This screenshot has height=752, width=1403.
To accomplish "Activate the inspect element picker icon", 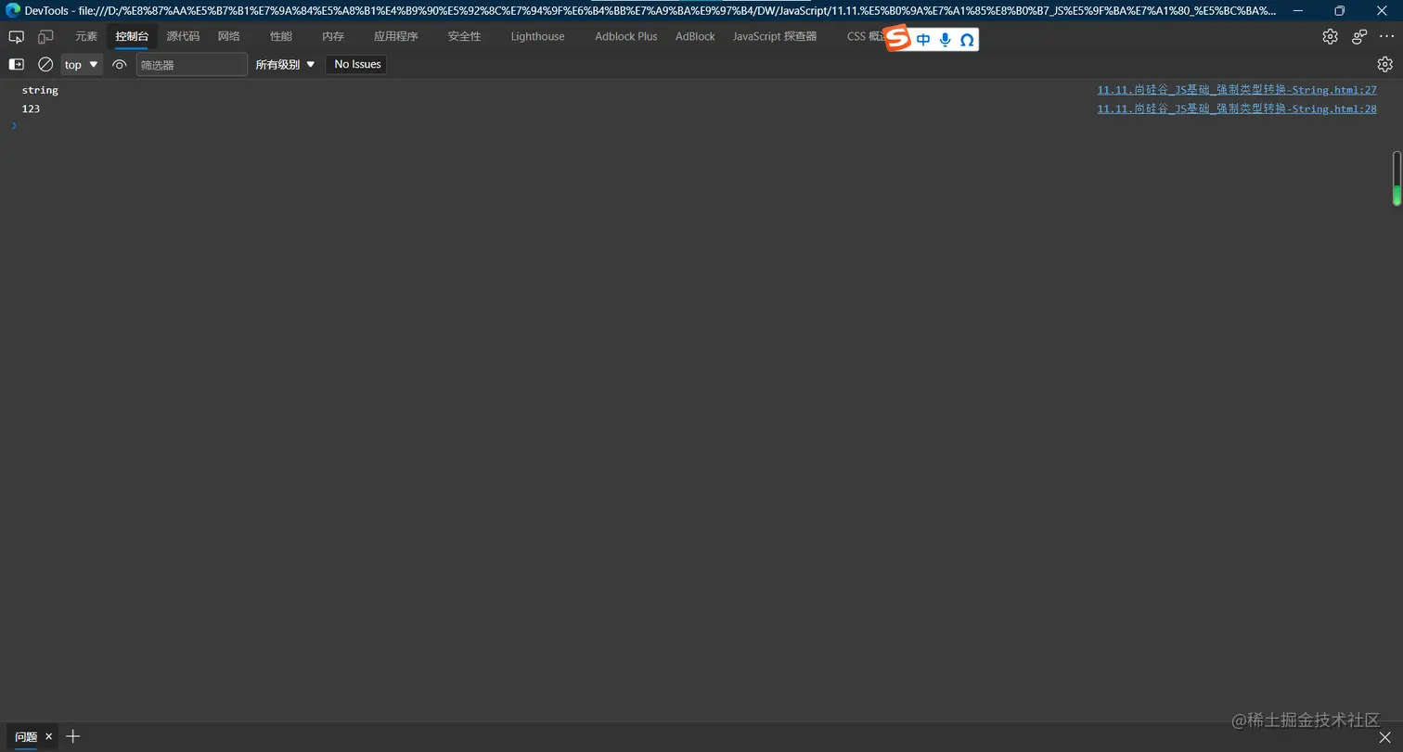I will point(16,37).
